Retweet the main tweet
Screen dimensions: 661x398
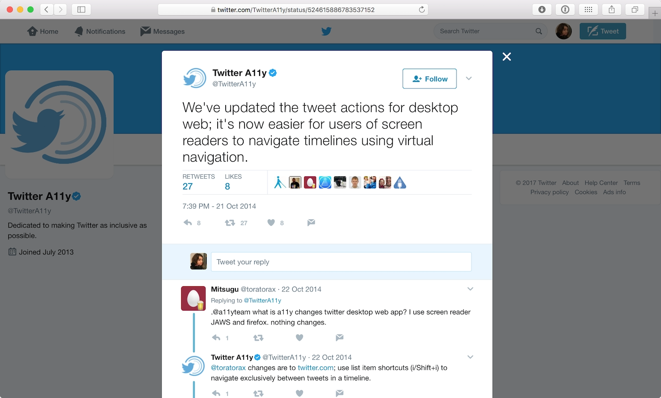coord(230,223)
